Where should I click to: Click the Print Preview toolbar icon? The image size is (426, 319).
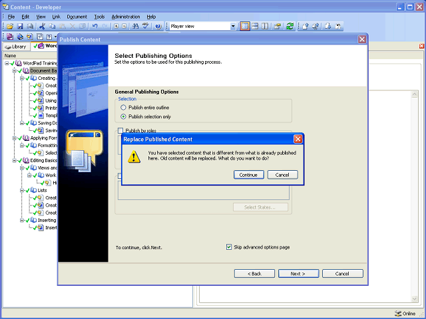[x=30, y=27]
